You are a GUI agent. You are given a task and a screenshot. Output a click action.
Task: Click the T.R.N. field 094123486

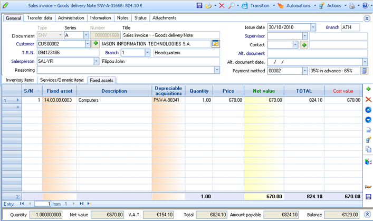[x=68, y=53]
